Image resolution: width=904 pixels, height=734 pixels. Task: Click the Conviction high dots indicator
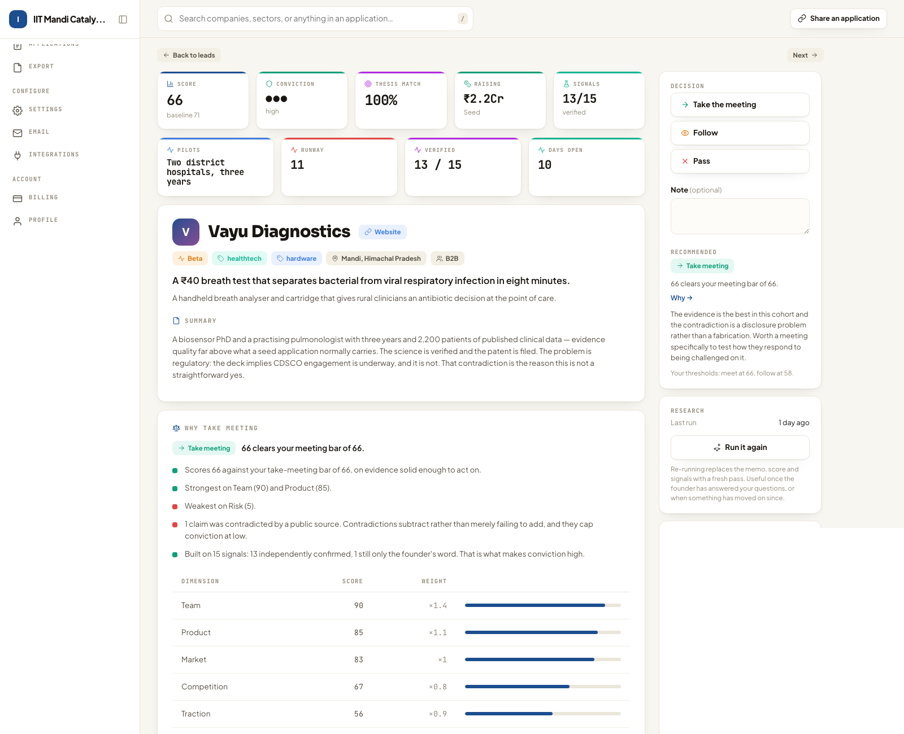point(276,99)
